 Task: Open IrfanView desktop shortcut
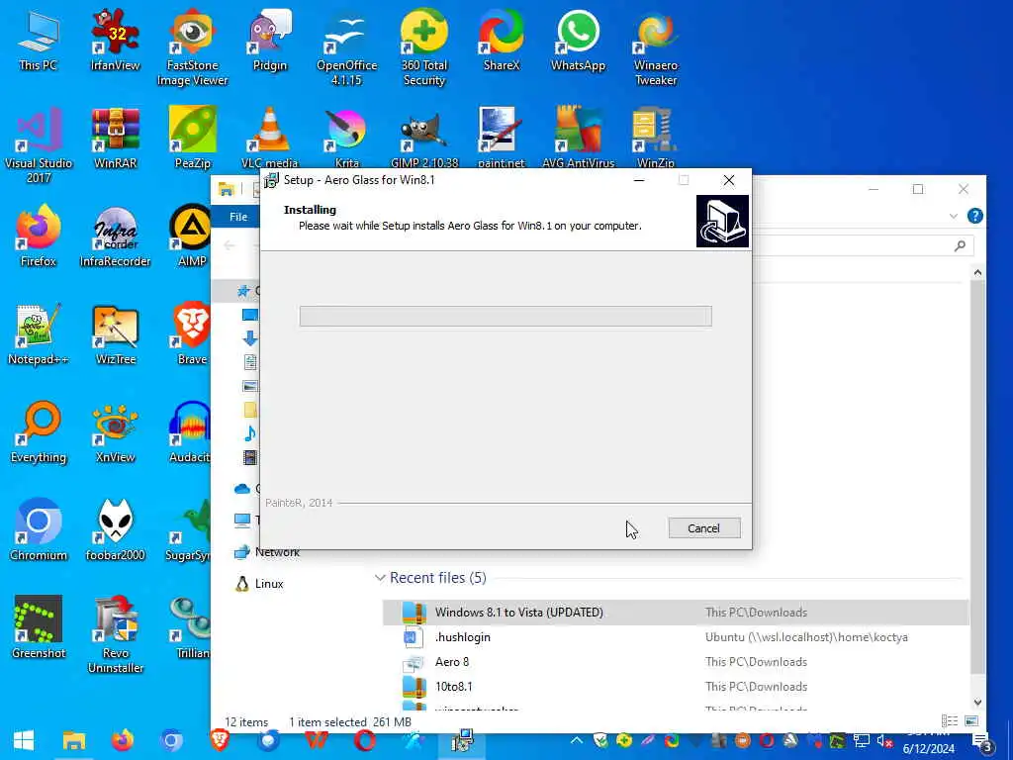click(x=116, y=40)
